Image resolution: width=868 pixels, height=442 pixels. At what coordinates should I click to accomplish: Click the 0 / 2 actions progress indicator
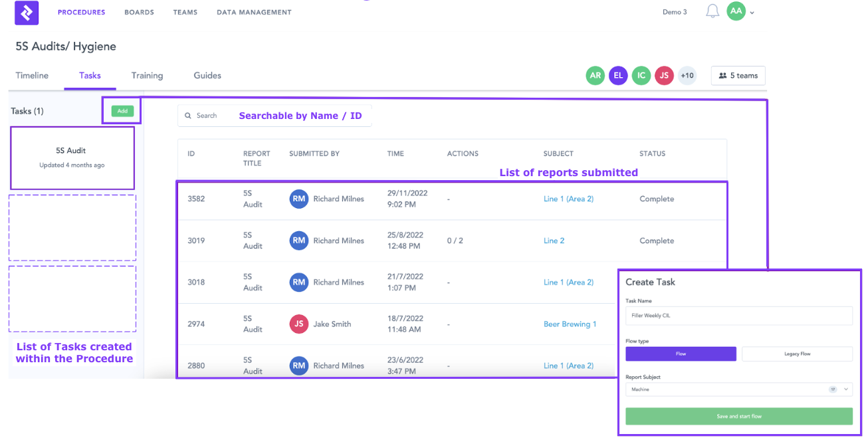coord(457,240)
